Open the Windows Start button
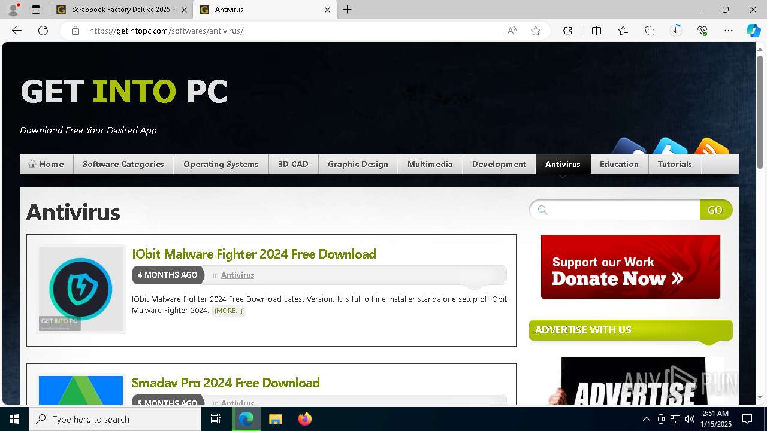 point(14,419)
